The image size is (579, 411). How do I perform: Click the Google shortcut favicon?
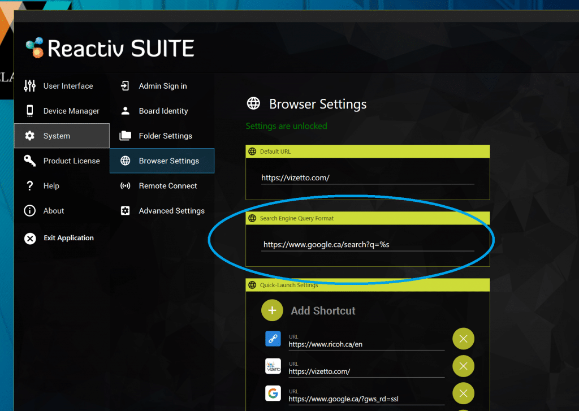coord(273,393)
